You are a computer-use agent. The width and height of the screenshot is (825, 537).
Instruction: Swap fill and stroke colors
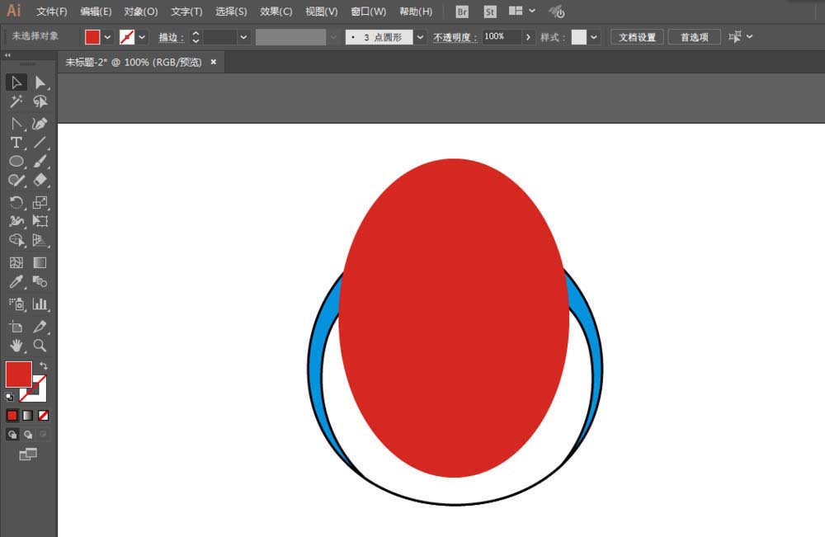(44, 365)
